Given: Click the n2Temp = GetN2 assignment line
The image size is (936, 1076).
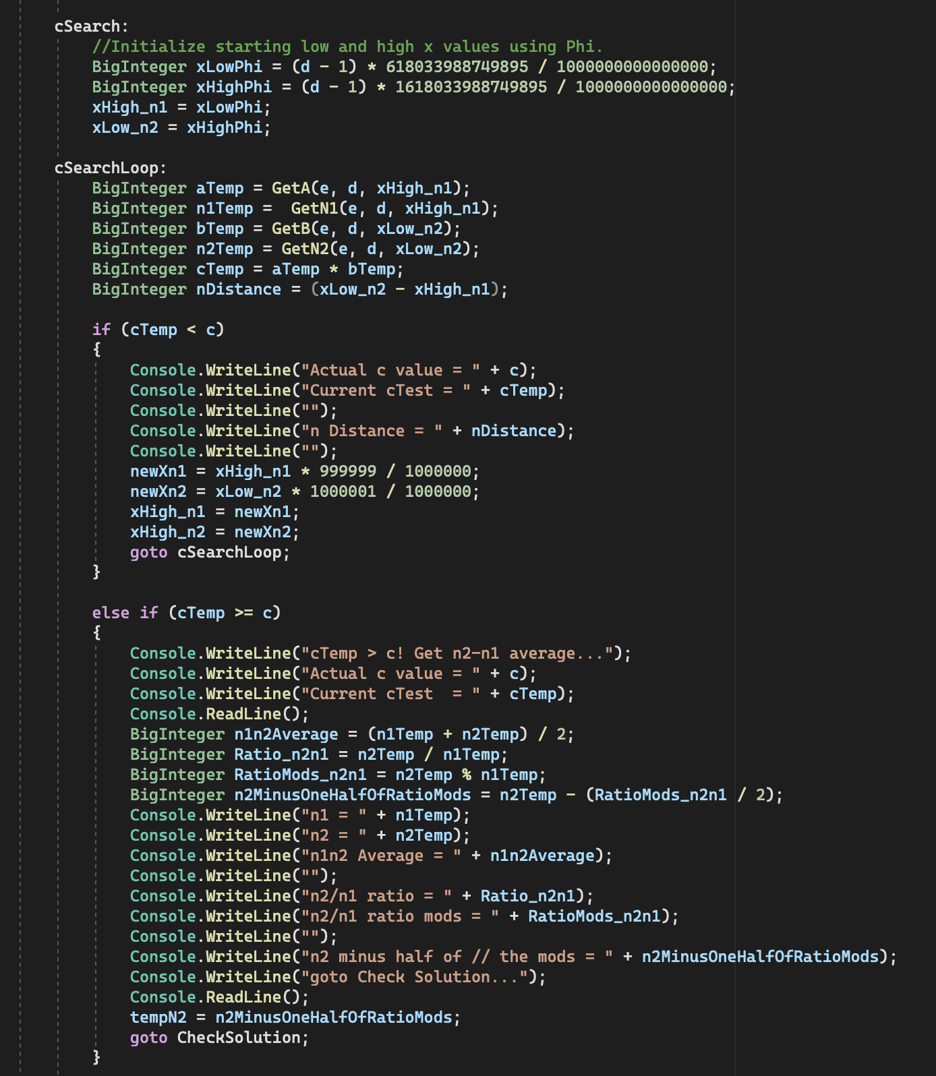Looking at the screenshot, I should coord(286,249).
